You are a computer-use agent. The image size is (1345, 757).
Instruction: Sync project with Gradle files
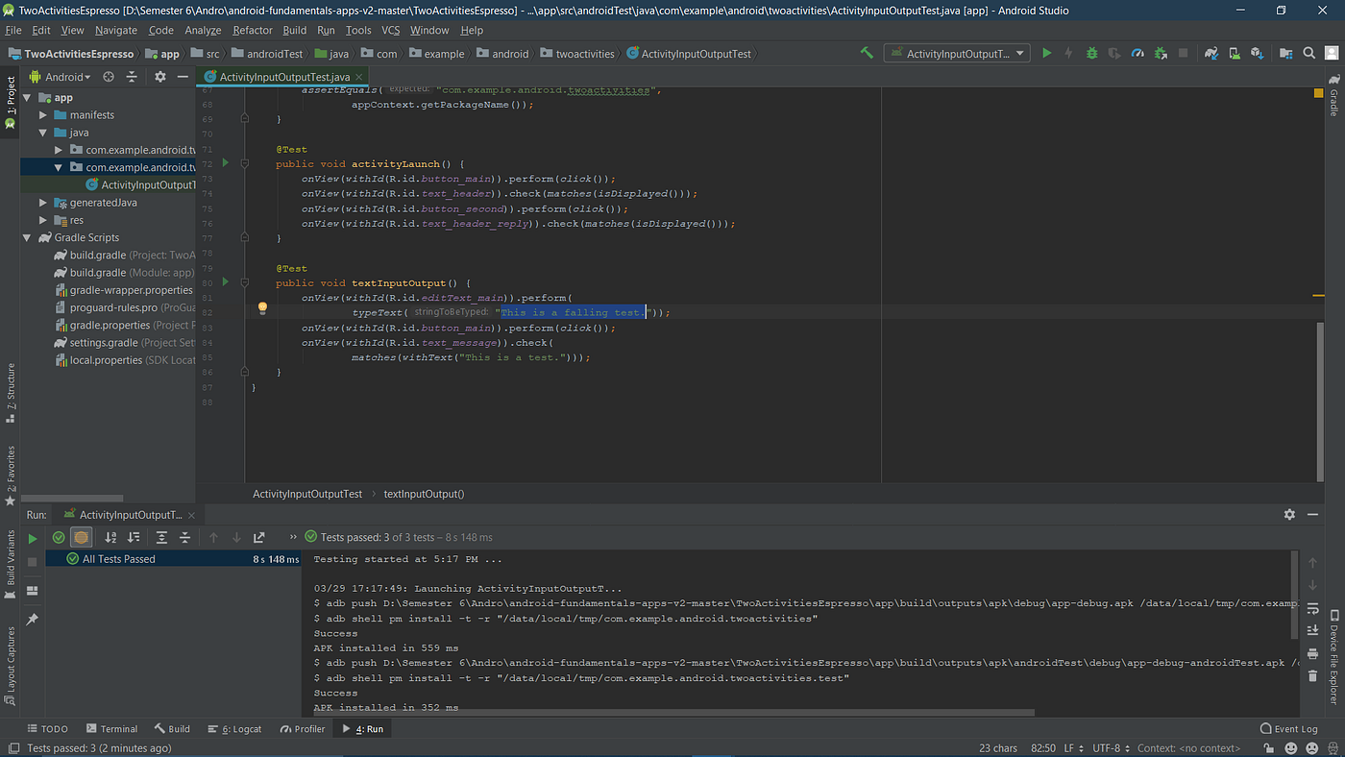click(1211, 53)
